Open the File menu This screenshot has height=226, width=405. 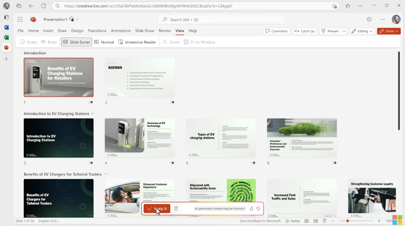[21, 31]
